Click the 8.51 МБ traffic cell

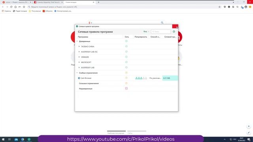pyautogui.click(x=170, y=78)
